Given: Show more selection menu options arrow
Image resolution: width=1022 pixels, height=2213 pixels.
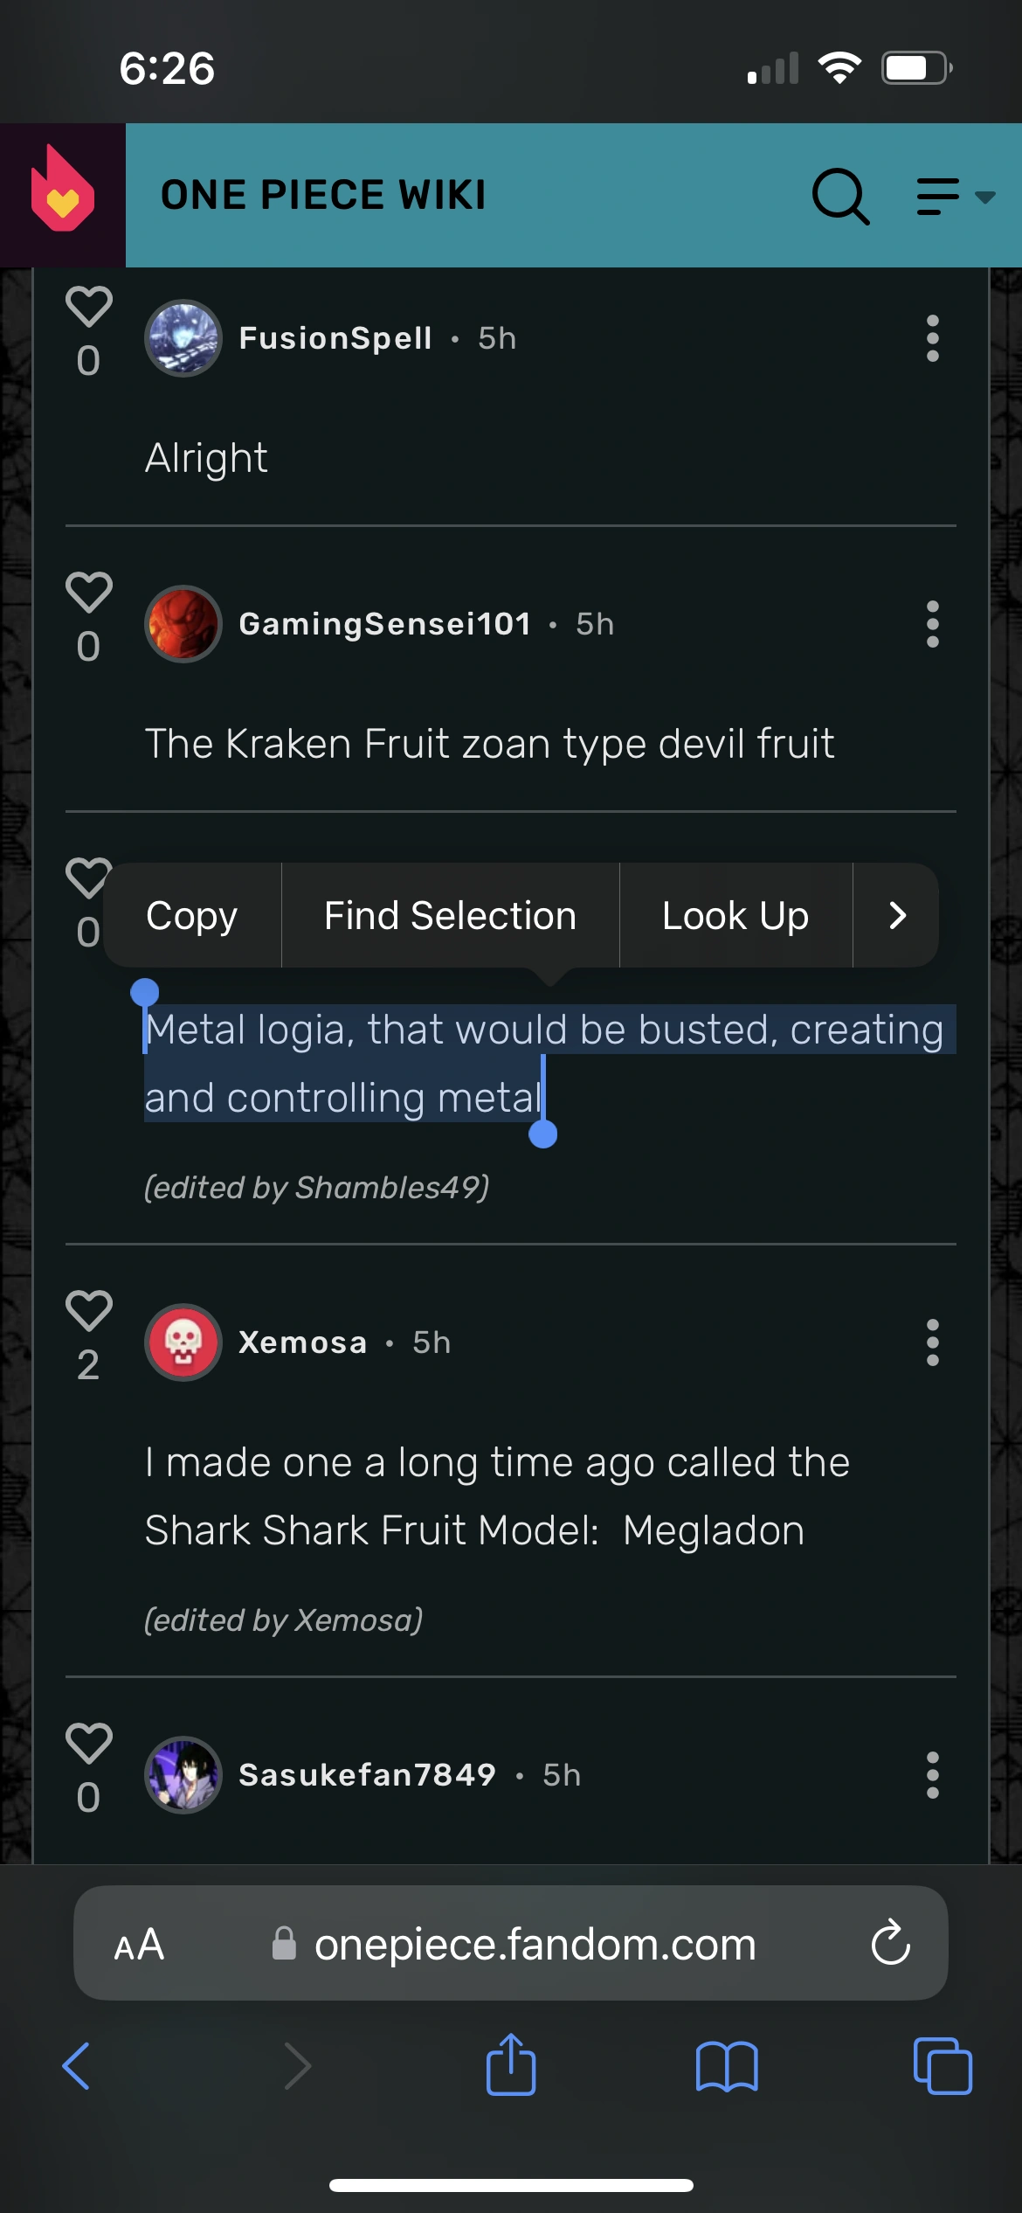Looking at the screenshot, I should click(x=896, y=915).
